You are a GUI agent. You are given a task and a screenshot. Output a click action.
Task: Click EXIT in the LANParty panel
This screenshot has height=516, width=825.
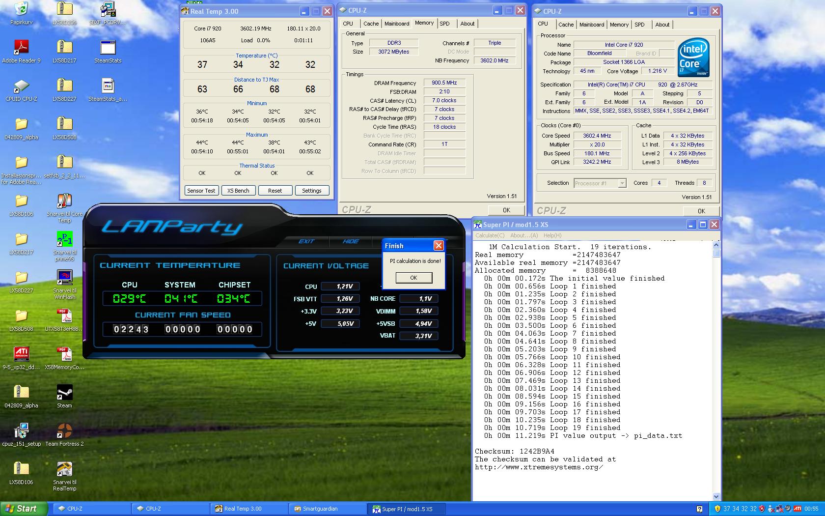point(306,241)
